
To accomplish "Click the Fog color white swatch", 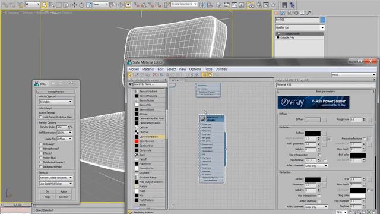I will click(357, 196).
